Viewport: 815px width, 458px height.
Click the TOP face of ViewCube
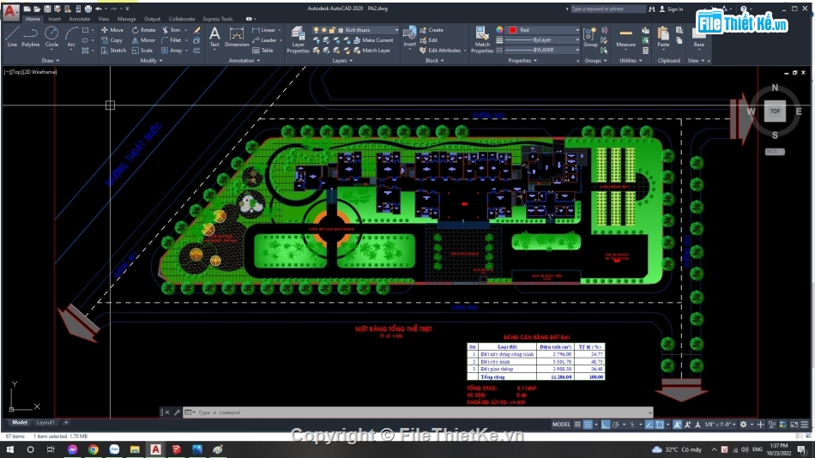(775, 111)
